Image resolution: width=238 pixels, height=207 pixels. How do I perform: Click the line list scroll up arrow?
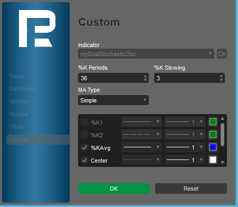(222, 118)
